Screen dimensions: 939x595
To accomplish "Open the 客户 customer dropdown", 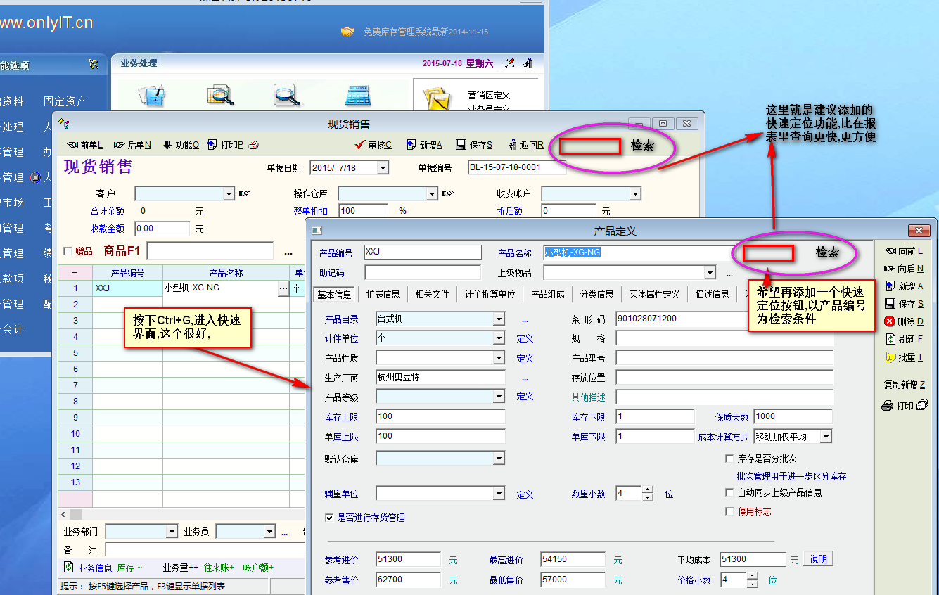I will (x=229, y=193).
